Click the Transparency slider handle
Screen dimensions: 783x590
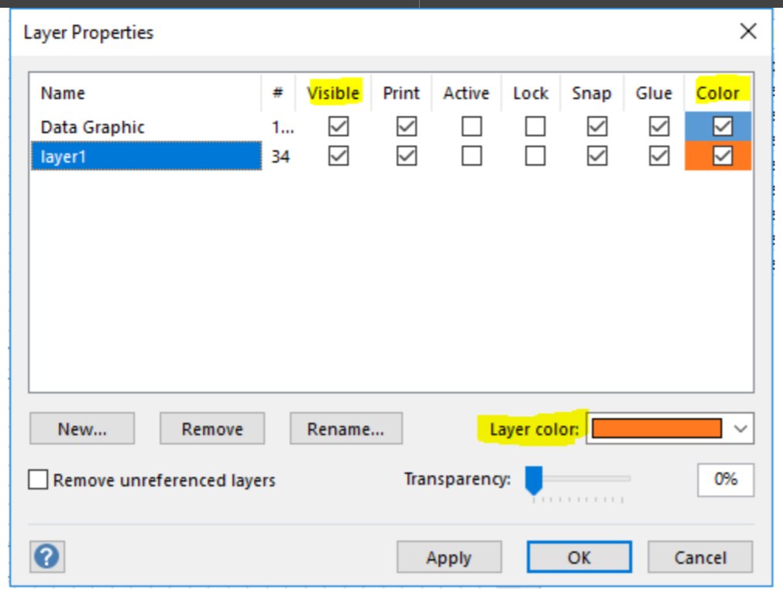tap(534, 480)
